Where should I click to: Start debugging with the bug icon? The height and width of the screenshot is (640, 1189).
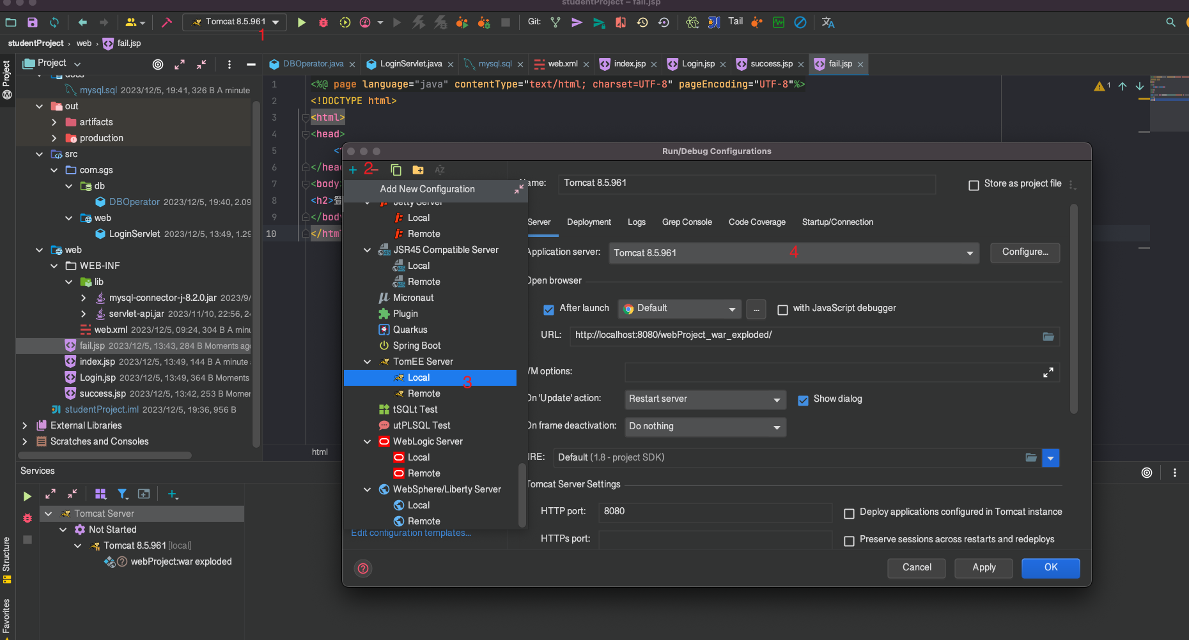[x=323, y=22]
